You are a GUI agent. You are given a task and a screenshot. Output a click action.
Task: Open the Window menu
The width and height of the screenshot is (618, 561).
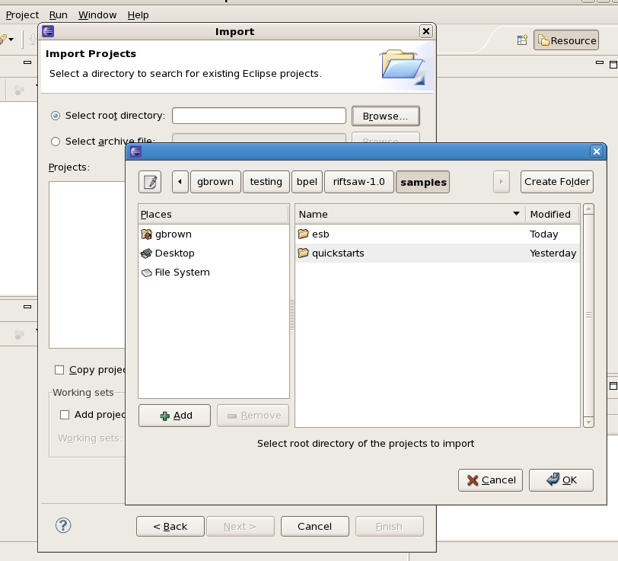97,14
